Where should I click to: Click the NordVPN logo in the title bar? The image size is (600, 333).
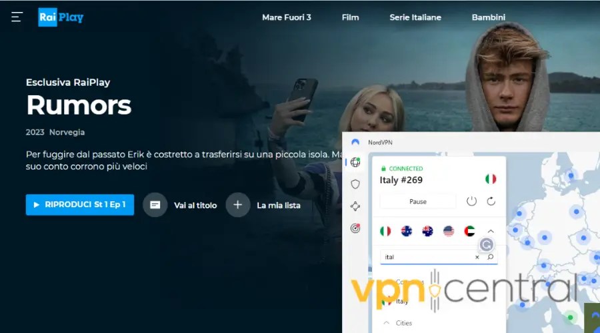click(355, 143)
